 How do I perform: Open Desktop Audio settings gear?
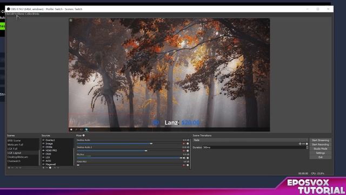[188, 144]
